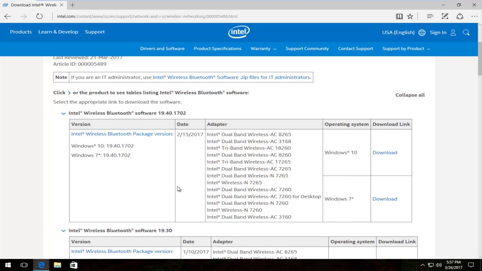Go to Product Specifications
This screenshot has width=482, height=271.
click(x=217, y=49)
